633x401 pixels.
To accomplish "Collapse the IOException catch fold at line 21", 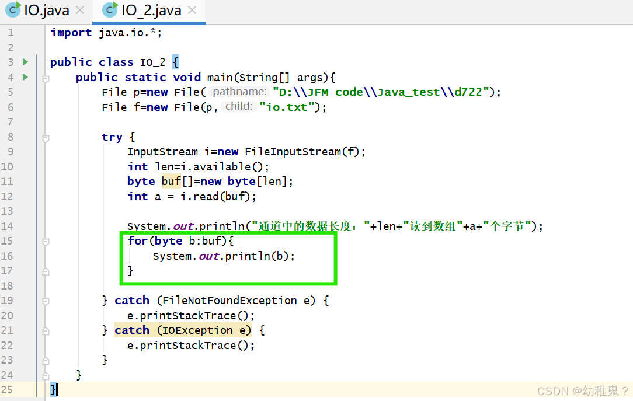I will click(x=46, y=331).
